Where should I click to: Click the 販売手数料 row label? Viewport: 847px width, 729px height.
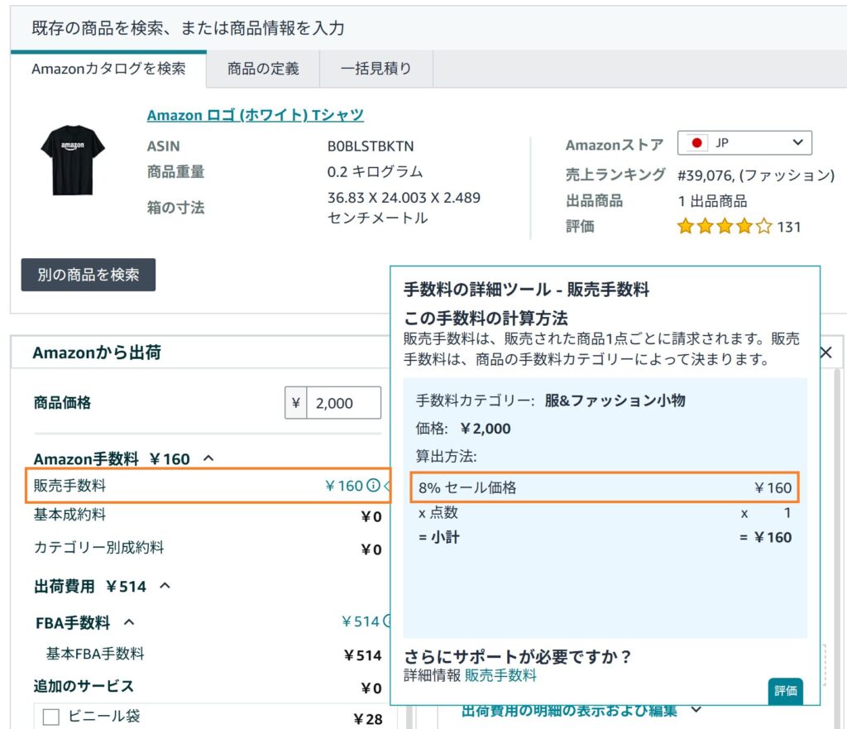pyautogui.click(x=69, y=485)
